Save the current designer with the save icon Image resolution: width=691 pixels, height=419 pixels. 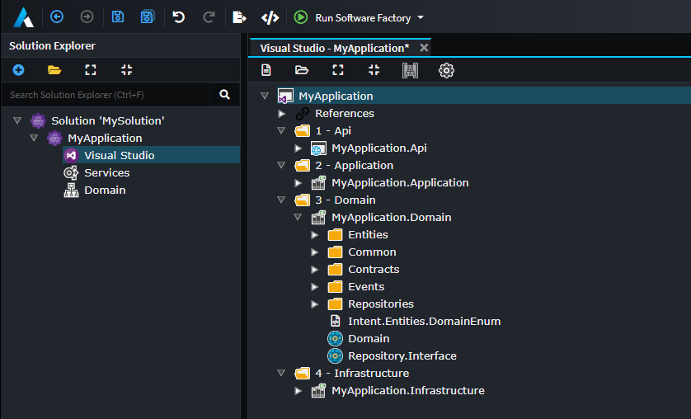click(118, 16)
